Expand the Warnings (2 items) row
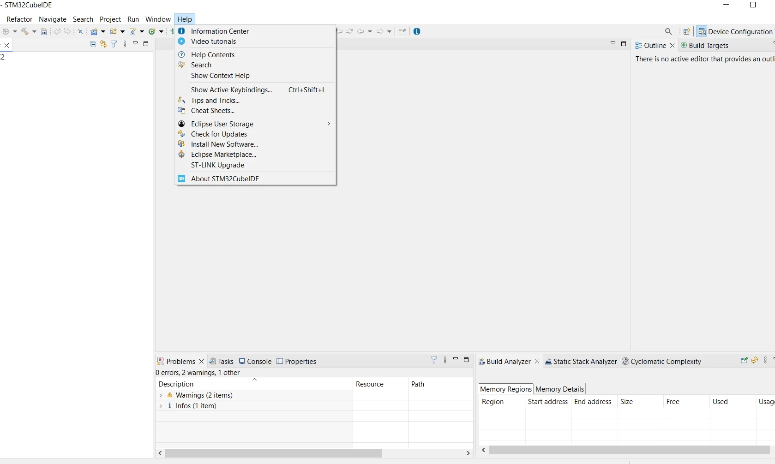Screen dimensions: 775x464 (x=161, y=396)
